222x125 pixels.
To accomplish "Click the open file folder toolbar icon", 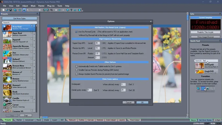I will (x=7, y=10).
